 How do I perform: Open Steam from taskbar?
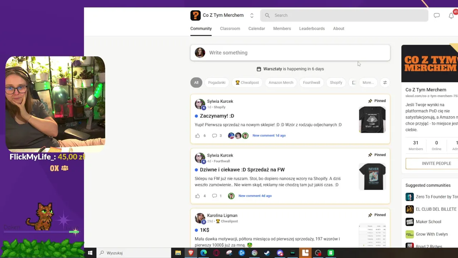(x=267, y=253)
